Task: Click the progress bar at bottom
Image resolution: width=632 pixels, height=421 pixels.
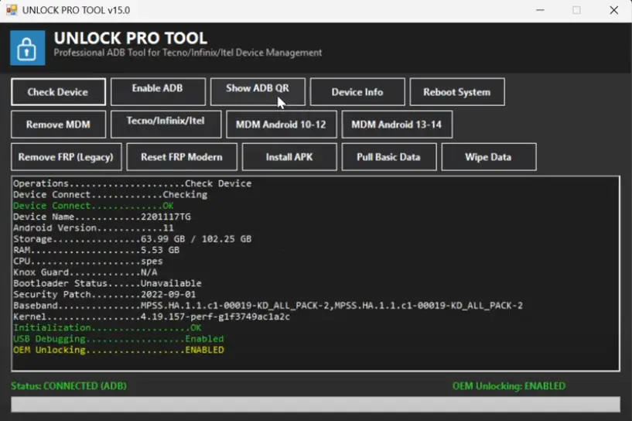Action: point(316,405)
